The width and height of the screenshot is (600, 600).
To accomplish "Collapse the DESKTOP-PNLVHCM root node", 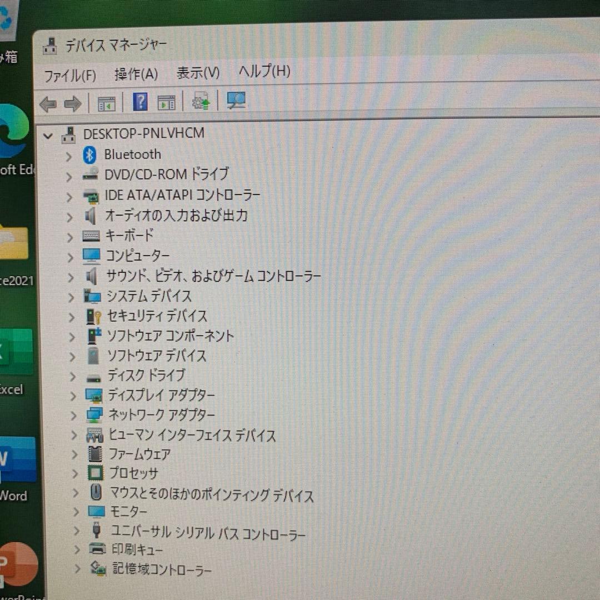I will tap(48, 136).
